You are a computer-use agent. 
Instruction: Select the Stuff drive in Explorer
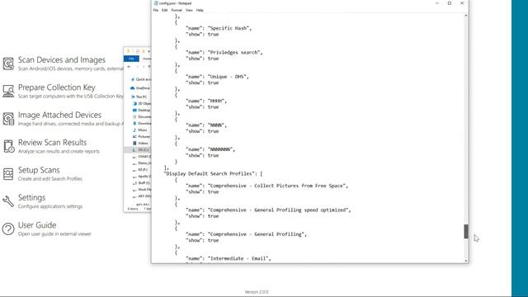pos(142,183)
